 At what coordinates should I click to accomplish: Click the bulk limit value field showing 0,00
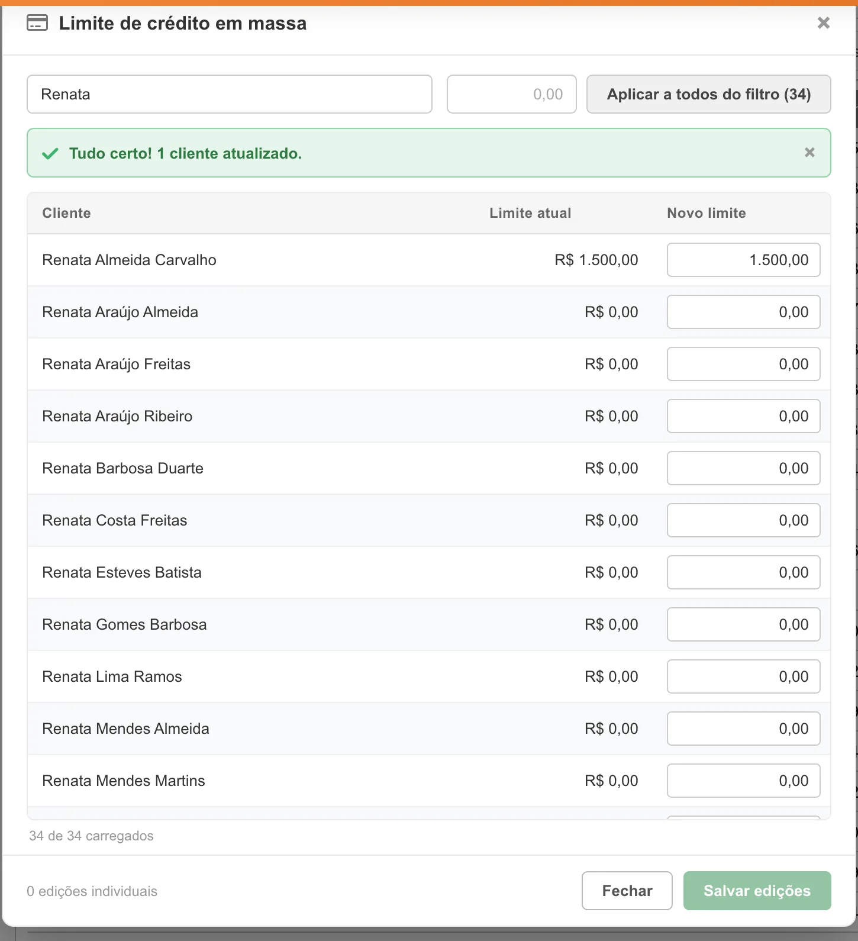tap(512, 94)
